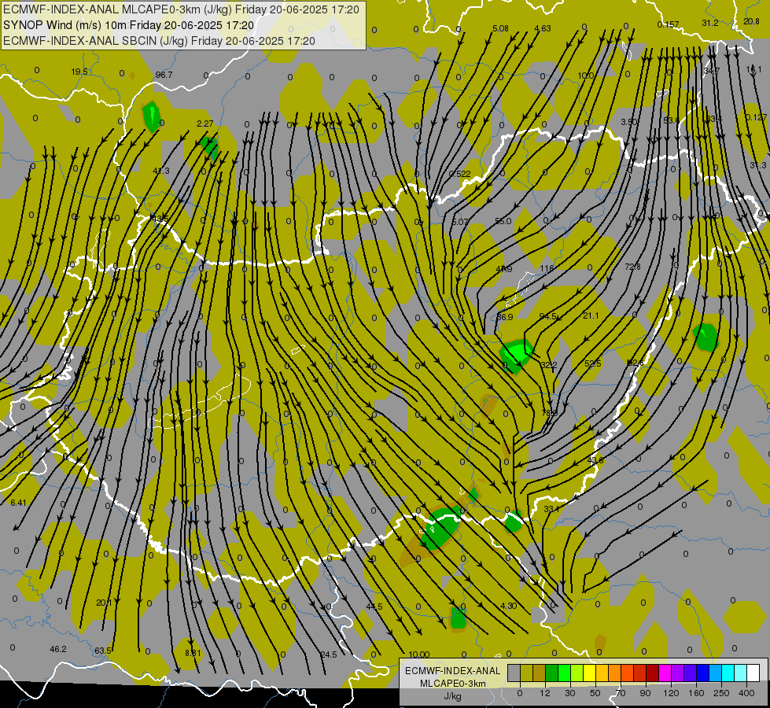Click the map value 31.2
This screenshot has height=708, width=770.
pyautogui.click(x=710, y=23)
